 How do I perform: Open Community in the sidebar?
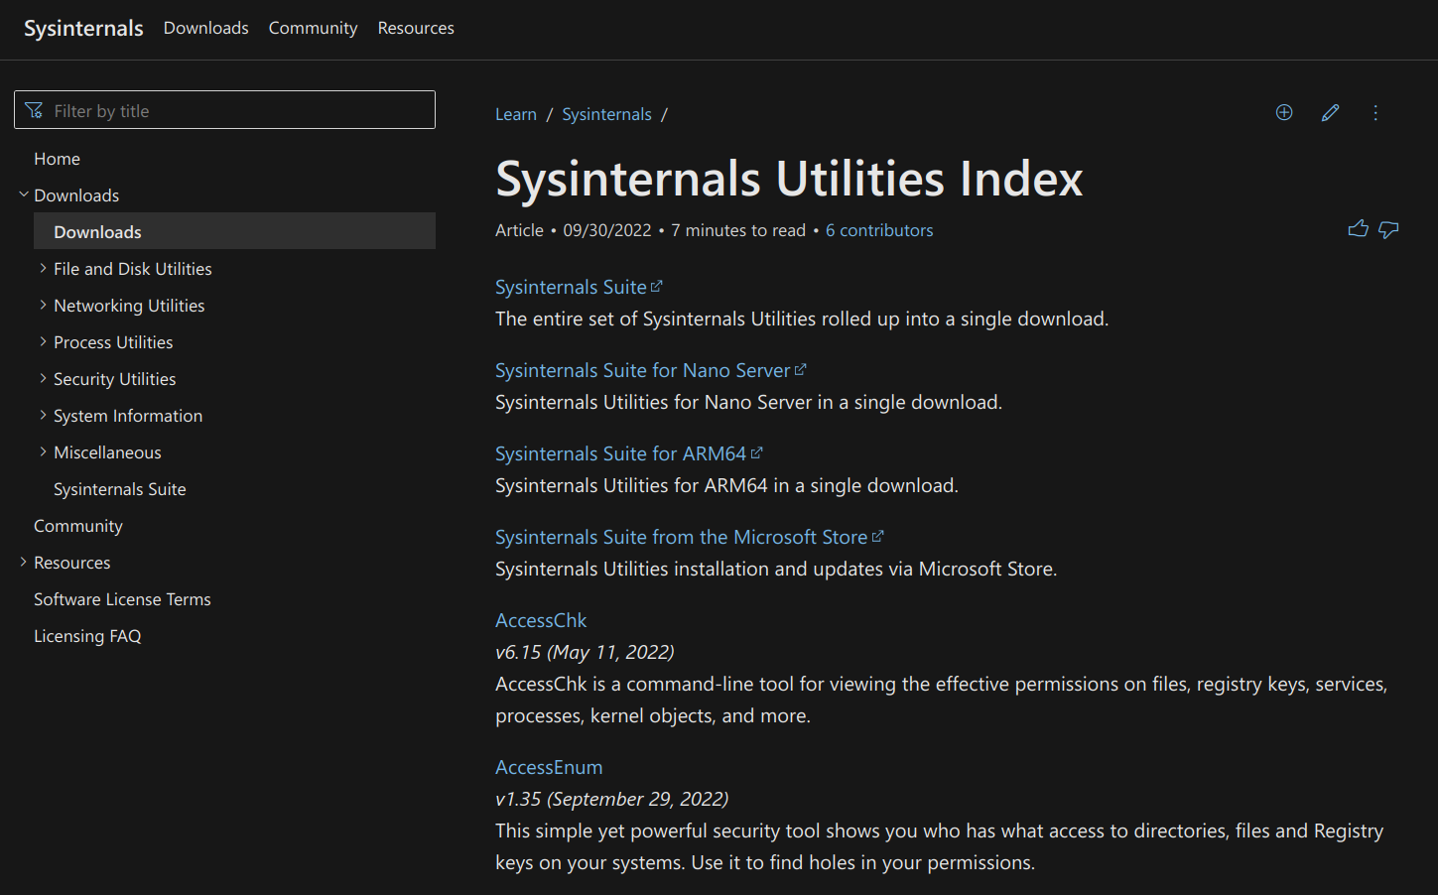tap(78, 526)
